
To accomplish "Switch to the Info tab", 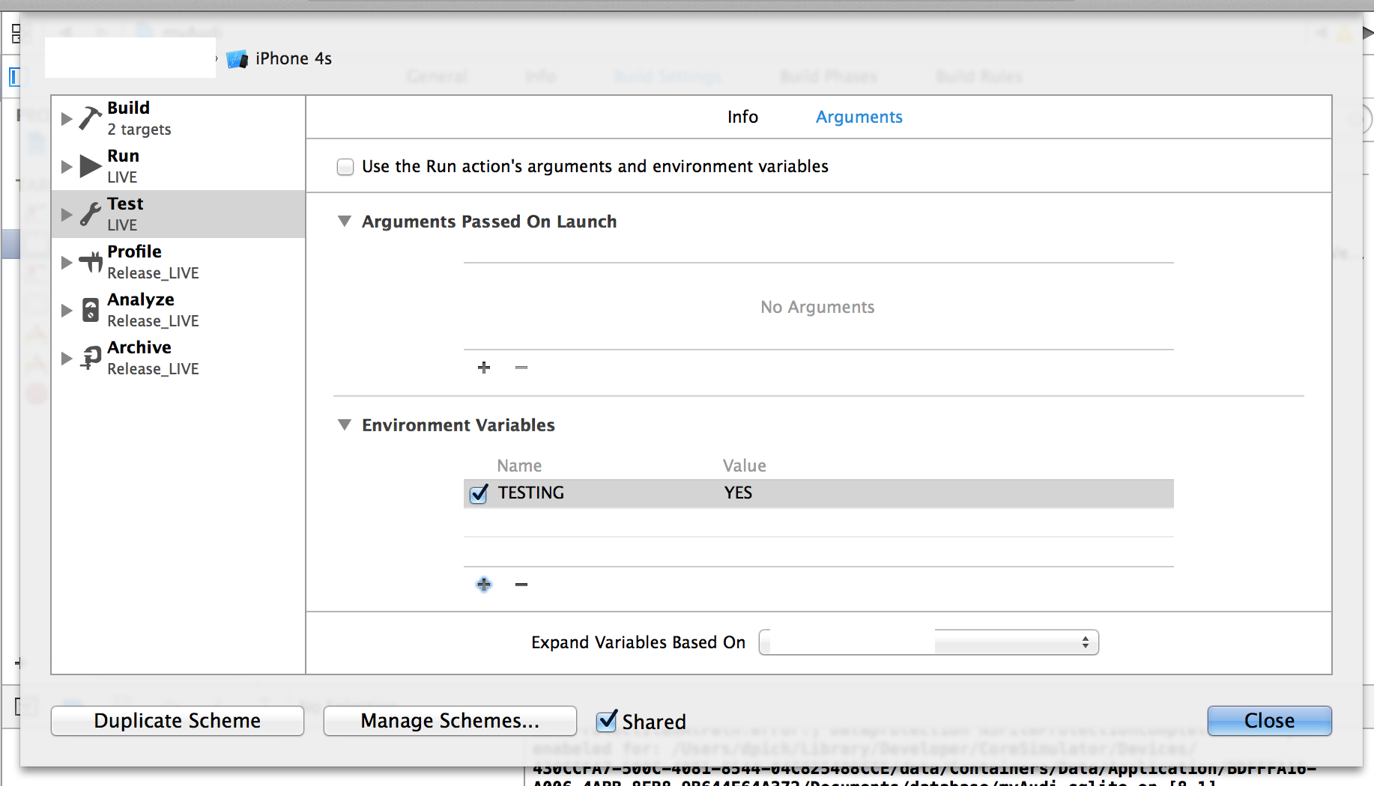I will (742, 118).
